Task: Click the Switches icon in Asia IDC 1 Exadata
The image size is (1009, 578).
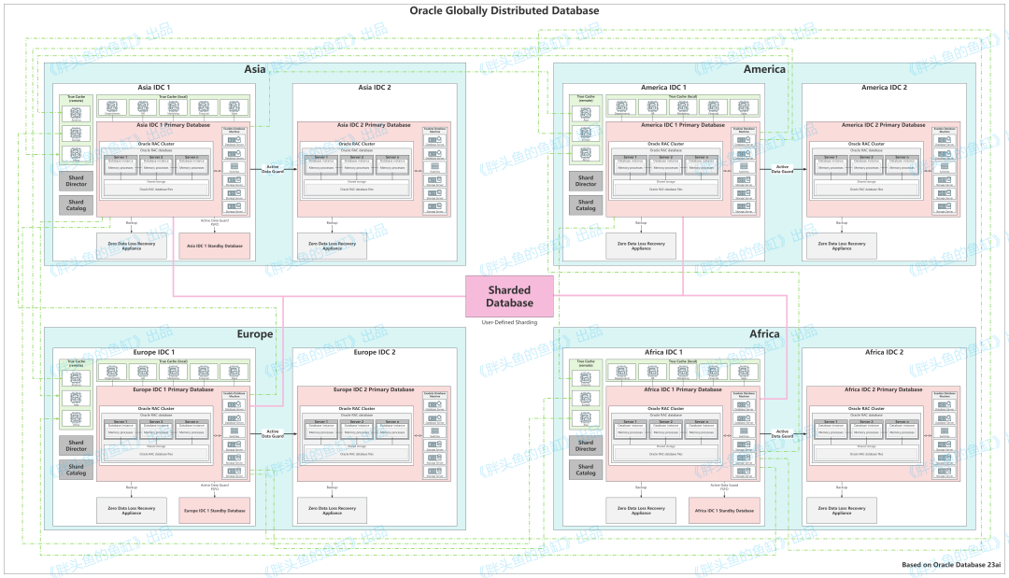Action: (x=234, y=166)
